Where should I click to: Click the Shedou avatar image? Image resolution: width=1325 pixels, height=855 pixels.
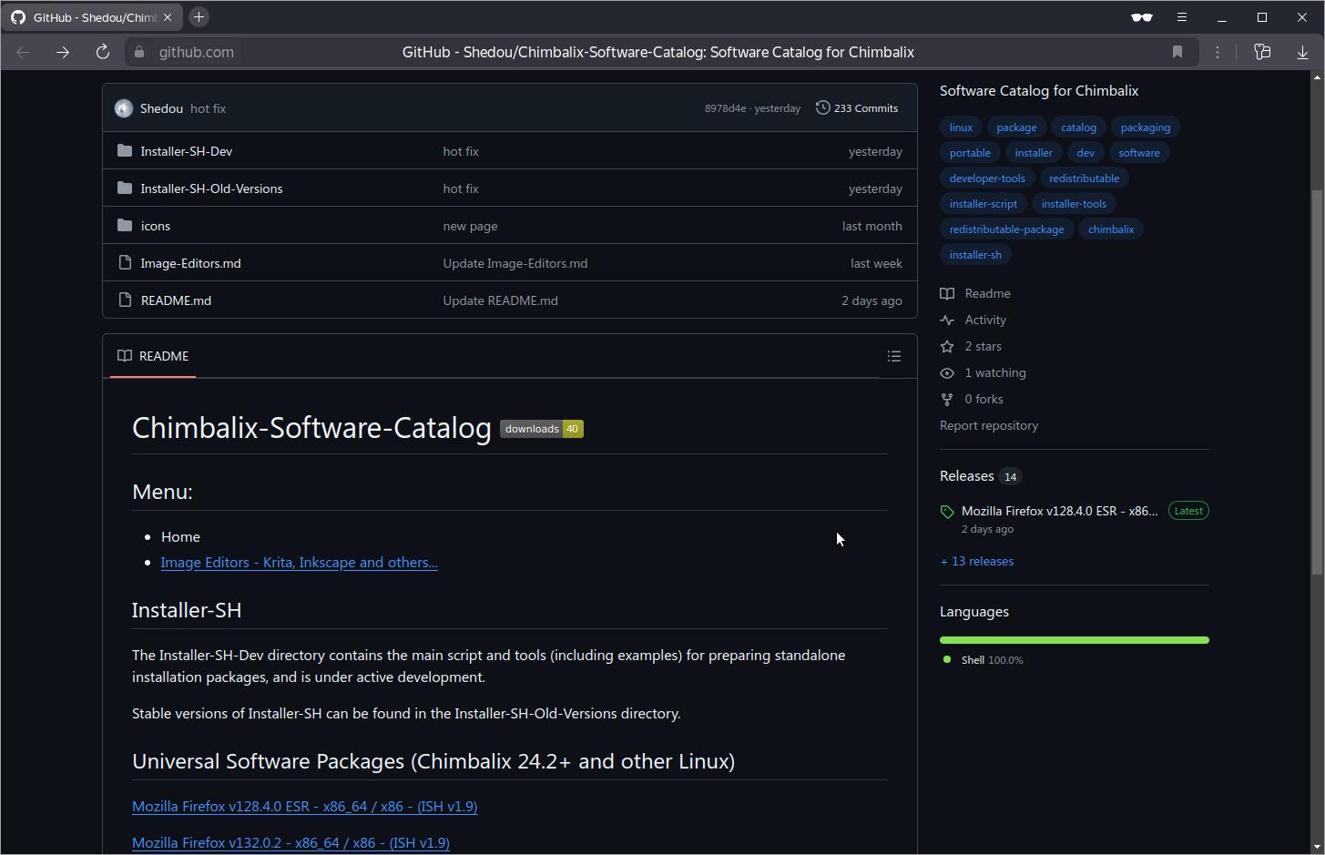click(124, 108)
